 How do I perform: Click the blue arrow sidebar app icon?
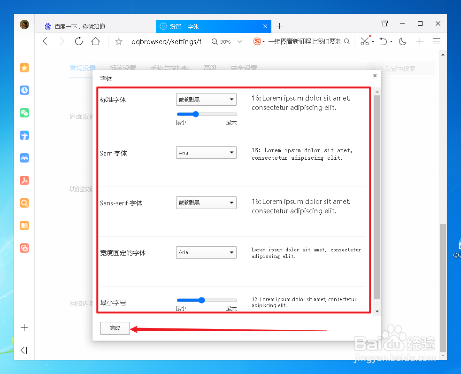(x=24, y=135)
